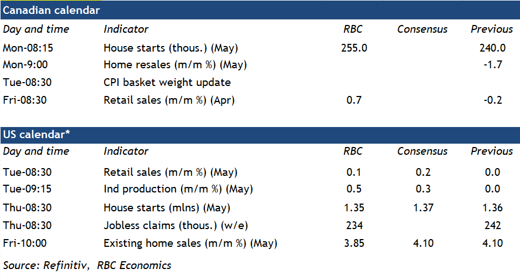This screenshot has height=279, width=520.
Task: Click the RBC value 255.0
Action: click(354, 48)
